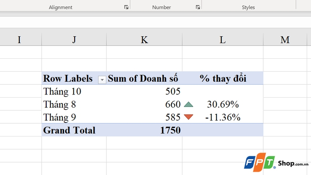Click the Row Labels header cell
Viewport: 311px width, 175px height.
coord(68,79)
